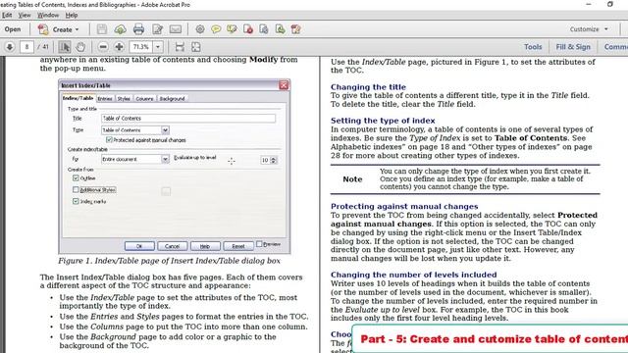
Task: Switch to the Styles tab in figure
Action: pos(124,98)
